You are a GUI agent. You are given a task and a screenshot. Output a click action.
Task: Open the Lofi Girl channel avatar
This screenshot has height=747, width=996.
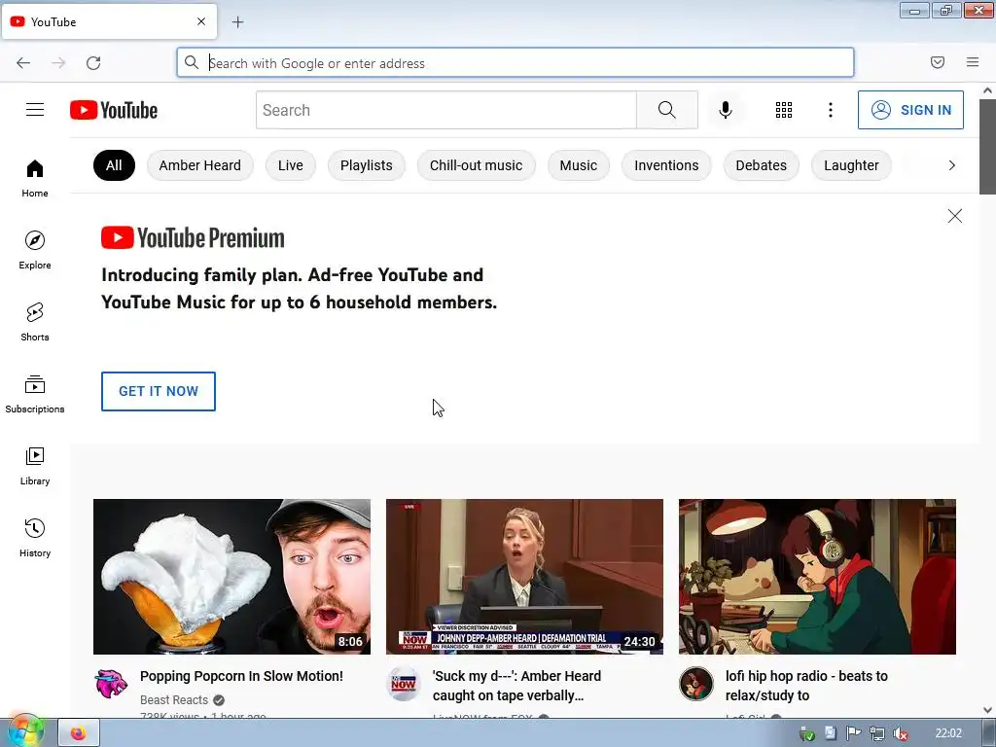click(696, 684)
